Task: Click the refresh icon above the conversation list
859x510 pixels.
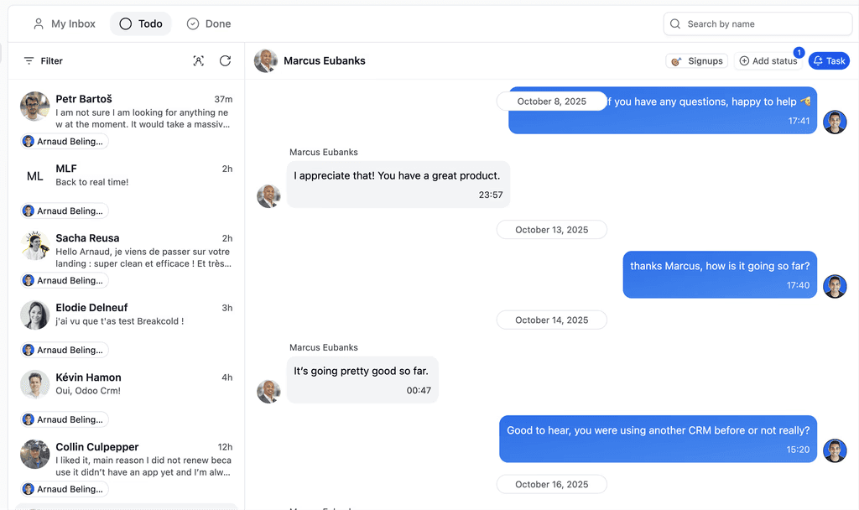Action: coord(225,60)
